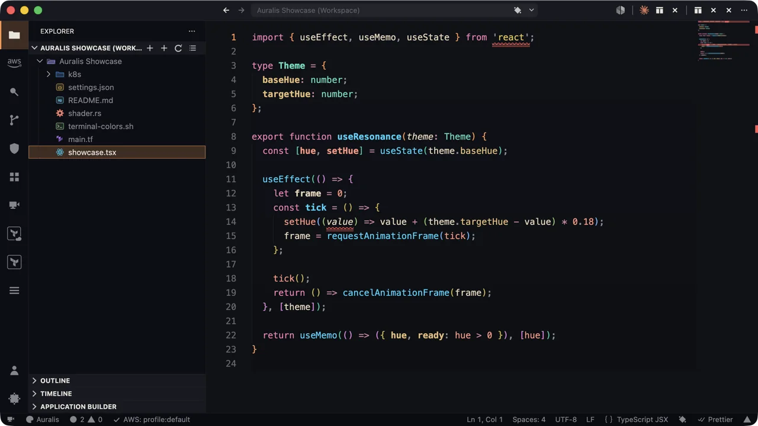The width and height of the screenshot is (758, 426).
Task: Expand the k8s folder
Action: coord(49,74)
